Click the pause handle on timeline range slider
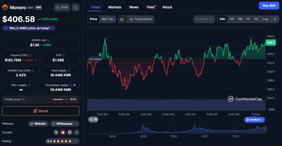The height and width of the screenshot is (146, 282). 265,128
